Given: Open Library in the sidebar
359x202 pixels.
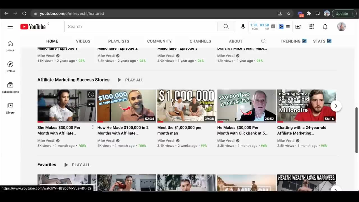Looking at the screenshot, I should click(10, 109).
